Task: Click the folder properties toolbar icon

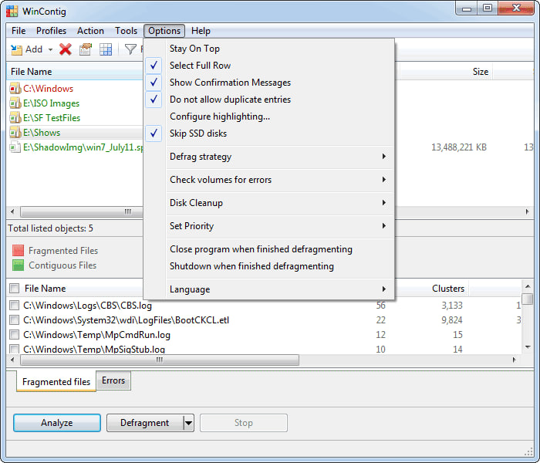Action: [x=86, y=49]
